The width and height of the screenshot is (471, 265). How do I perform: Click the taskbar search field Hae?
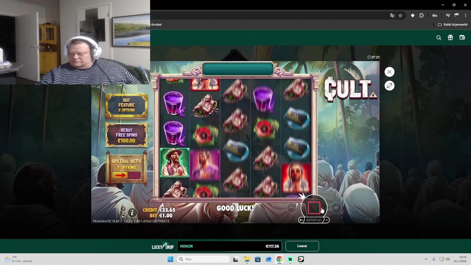coord(203,259)
